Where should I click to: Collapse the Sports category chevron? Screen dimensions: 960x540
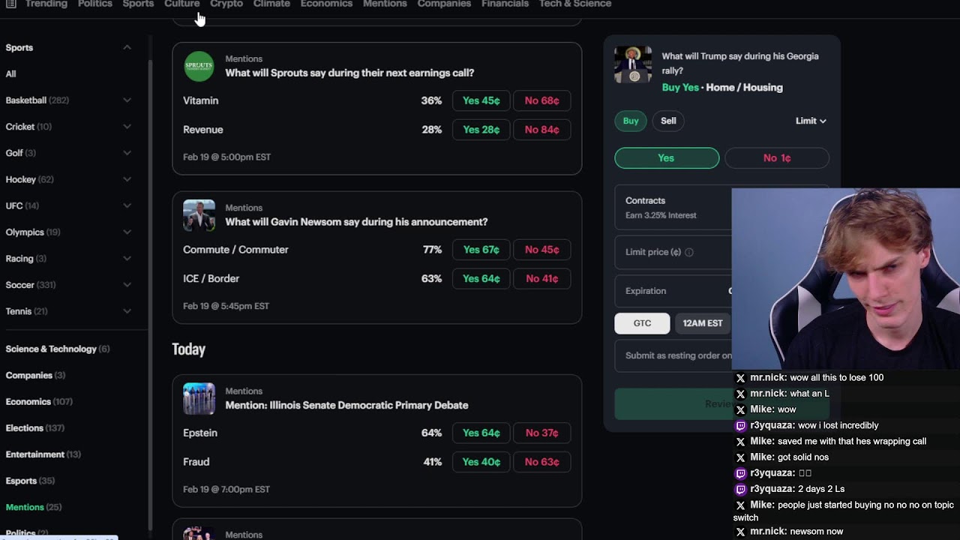coord(127,47)
